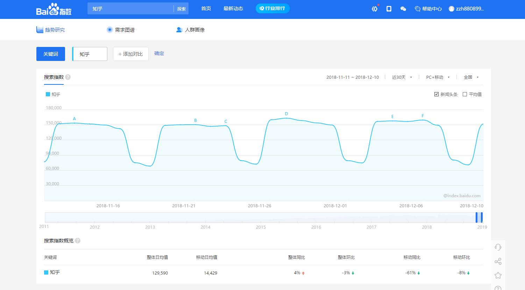Uncheck the 新闻头条 checkbox
Image resolution: width=525 pixels, height=290 pixels.
click(437, 94)
